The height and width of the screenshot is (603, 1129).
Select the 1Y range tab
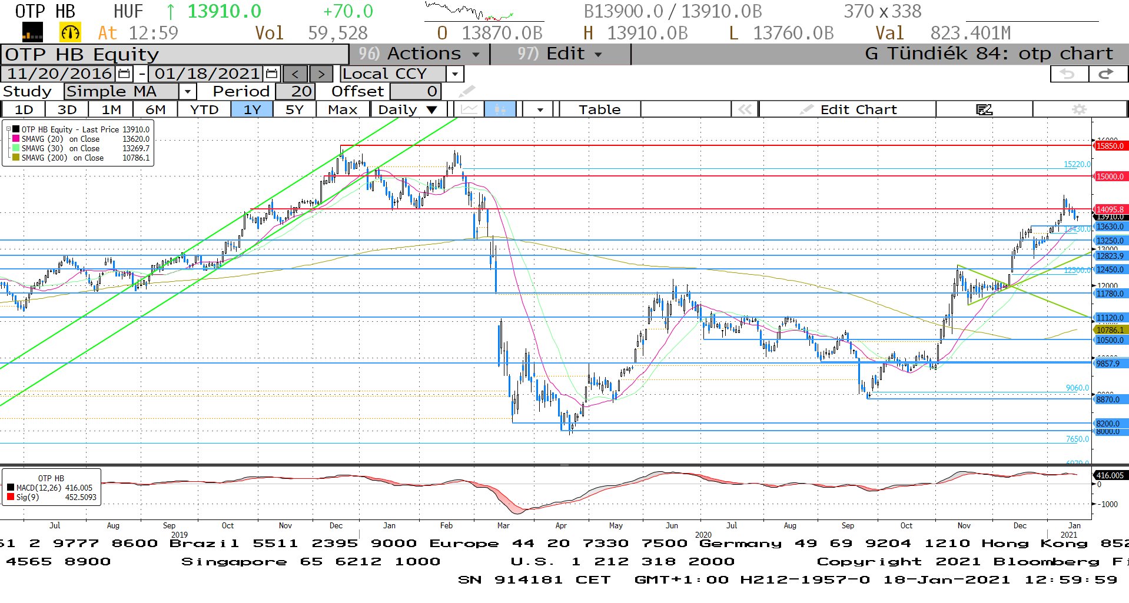252,109
